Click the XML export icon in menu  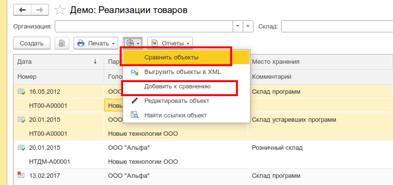[x=135, y=72]
